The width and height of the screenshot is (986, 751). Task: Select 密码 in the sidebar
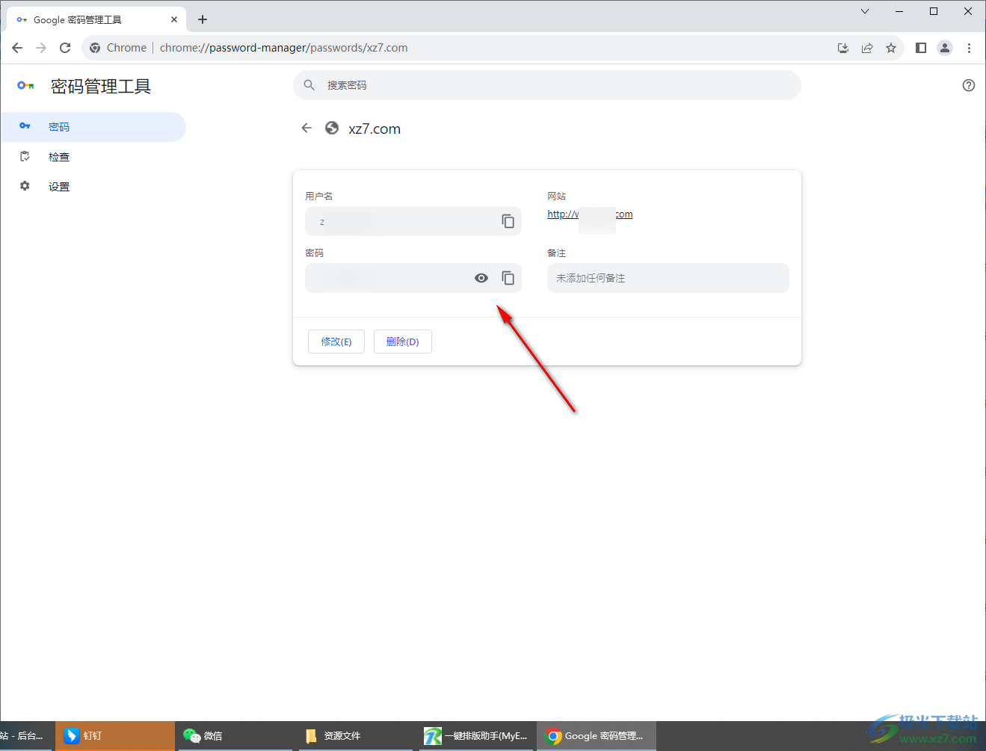click(x=93, y=127)
